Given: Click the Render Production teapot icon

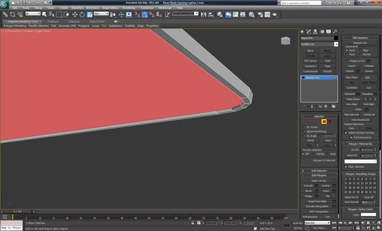Looking at the screenshot, I should (x=275, y=15).
